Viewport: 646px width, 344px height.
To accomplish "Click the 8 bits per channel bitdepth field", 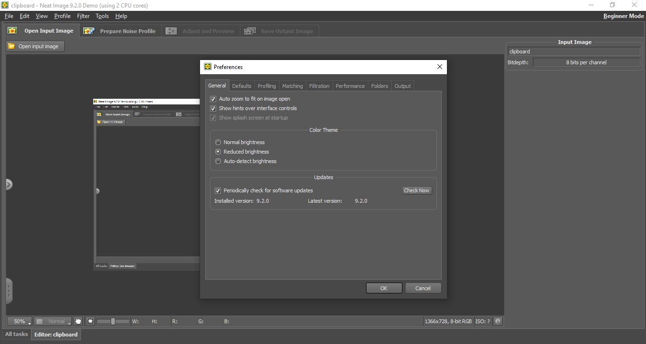I will pos(586,62).
